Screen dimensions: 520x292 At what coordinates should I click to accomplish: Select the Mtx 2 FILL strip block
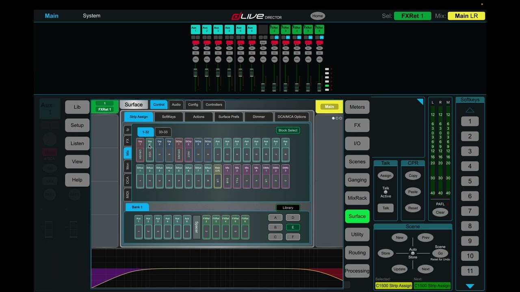[x=237, y=176]
